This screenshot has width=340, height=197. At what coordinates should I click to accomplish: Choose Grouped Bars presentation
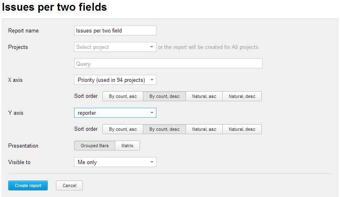tap(95, 146)
